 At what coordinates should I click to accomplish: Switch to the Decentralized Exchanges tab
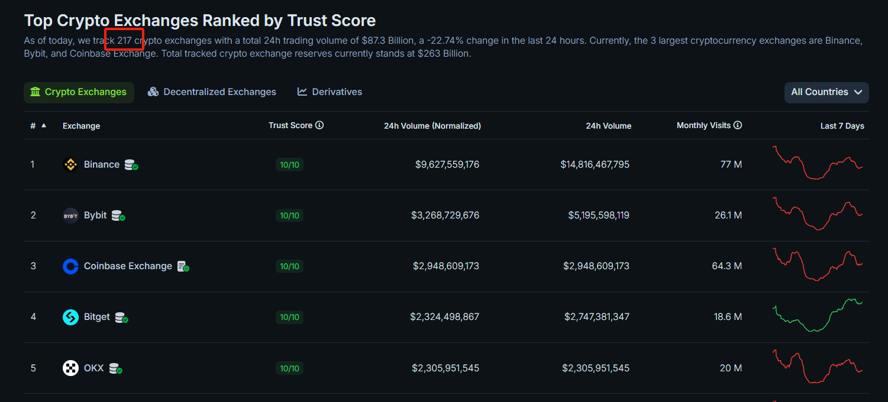coord(212,92)
